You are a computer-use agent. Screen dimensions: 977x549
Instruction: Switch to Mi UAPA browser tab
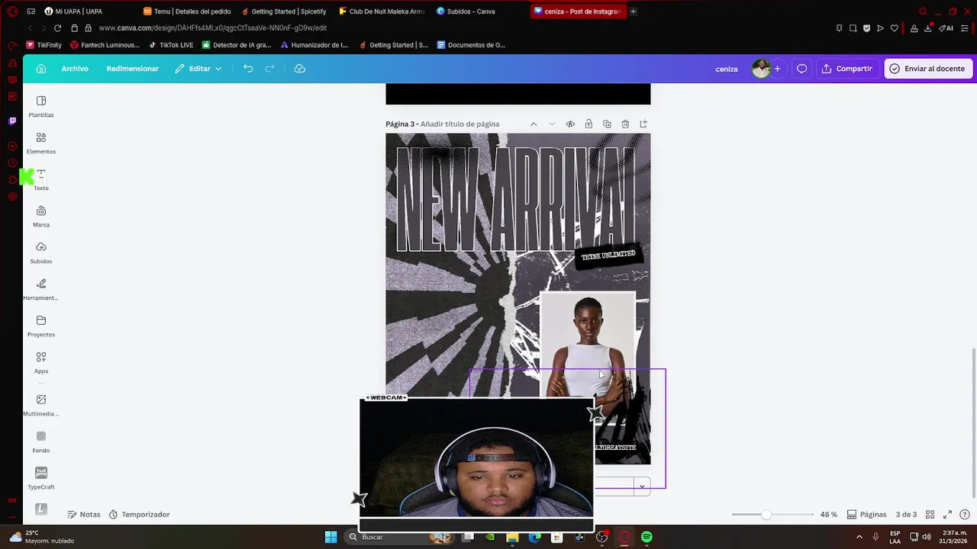click(73, 11)
